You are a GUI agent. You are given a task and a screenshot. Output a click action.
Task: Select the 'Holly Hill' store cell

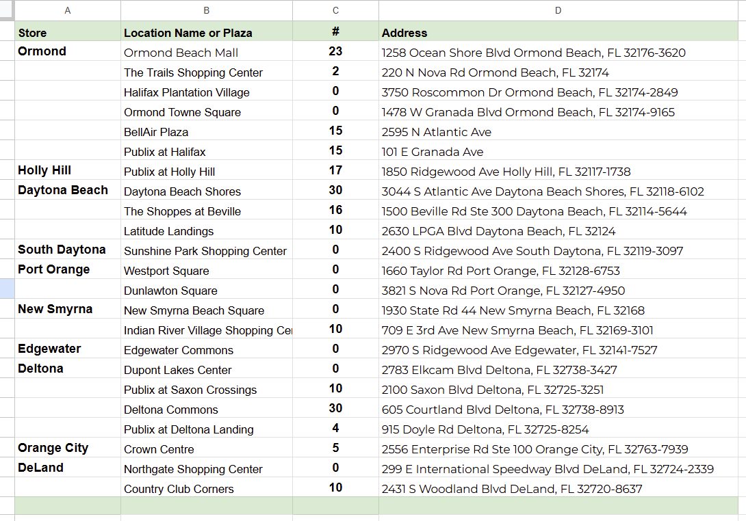pos(68,170)
